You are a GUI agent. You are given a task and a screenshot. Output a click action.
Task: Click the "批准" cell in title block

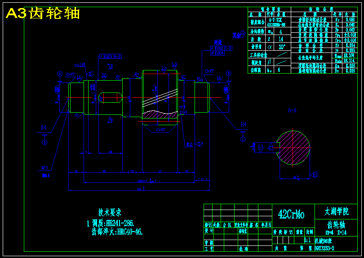coord(243,249)
